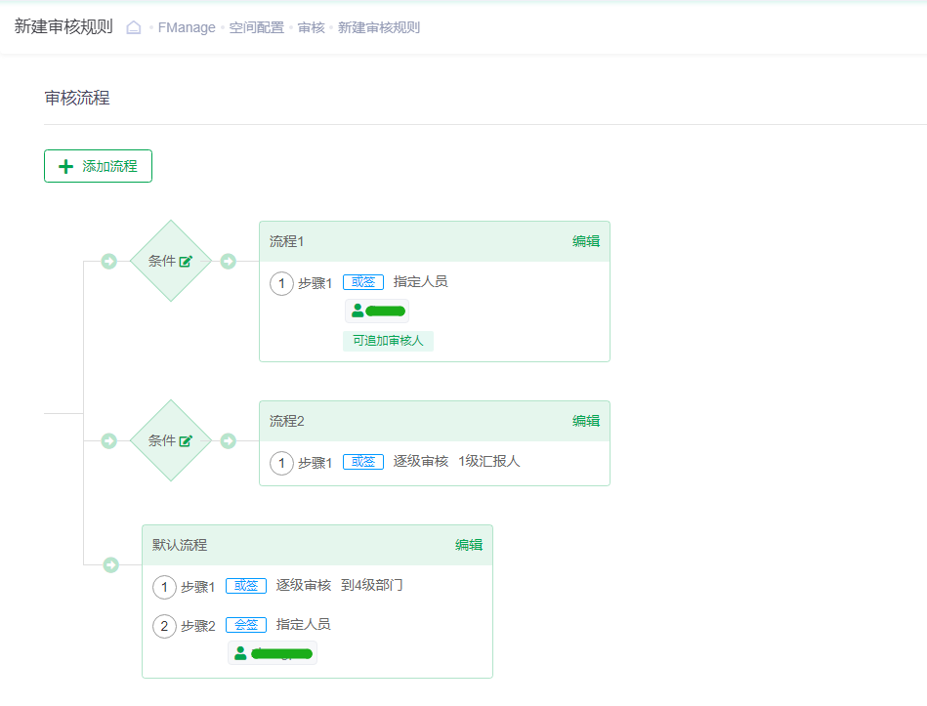Click arrow circle before 默认流程
The image size is (927, 706).
click(111, 565)
